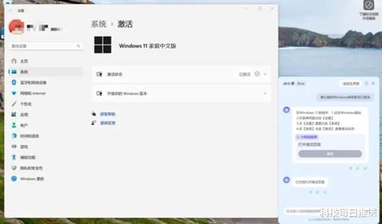382x224 pixels.
Task: Select the 辅助功能 accessibility icon
Action: (14, 157)
